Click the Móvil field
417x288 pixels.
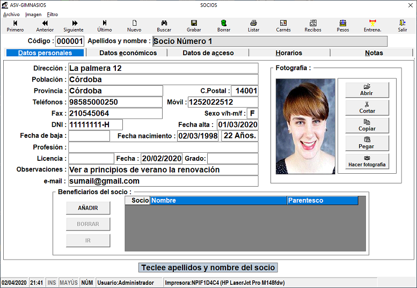click(x=223, y=102)
